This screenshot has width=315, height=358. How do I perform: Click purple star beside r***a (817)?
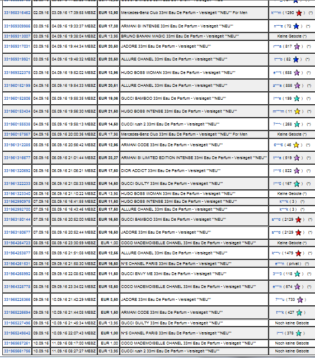pyautogui.click(x=297, y=47)
